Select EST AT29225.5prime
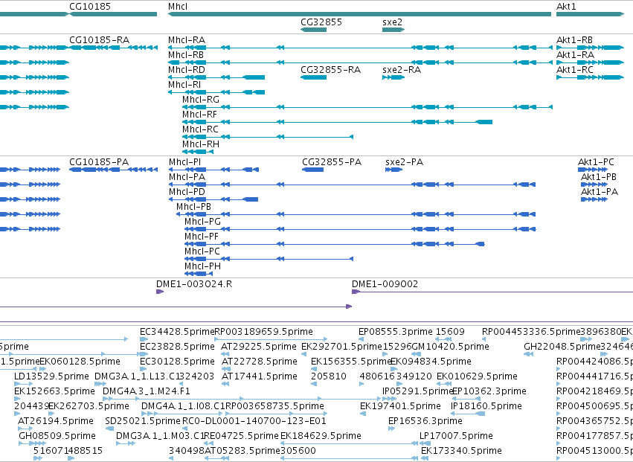 225,354
